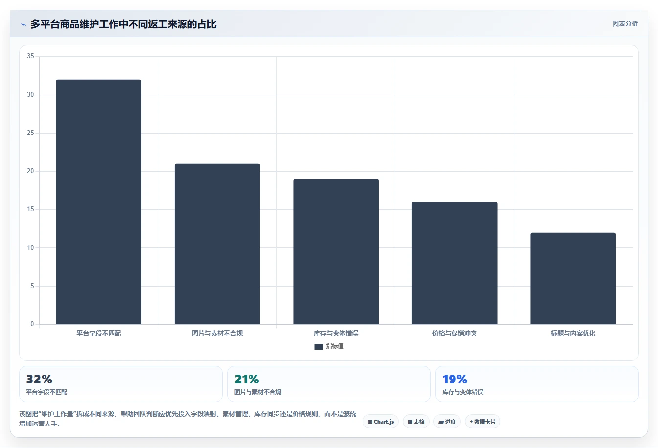Click x-axis label 图片与素材不合规
This screenshot has height=448, width=658.
pyautogui.click(x=217, y=333)
